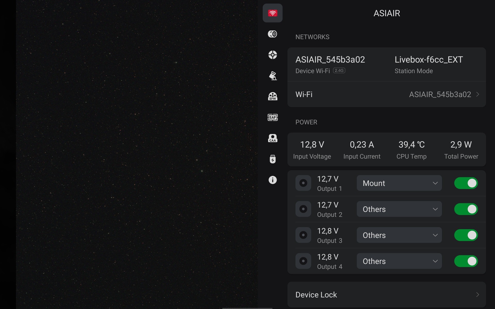
Task: Click the NETWORKS section heading
Action: click(x=312, y=37)
